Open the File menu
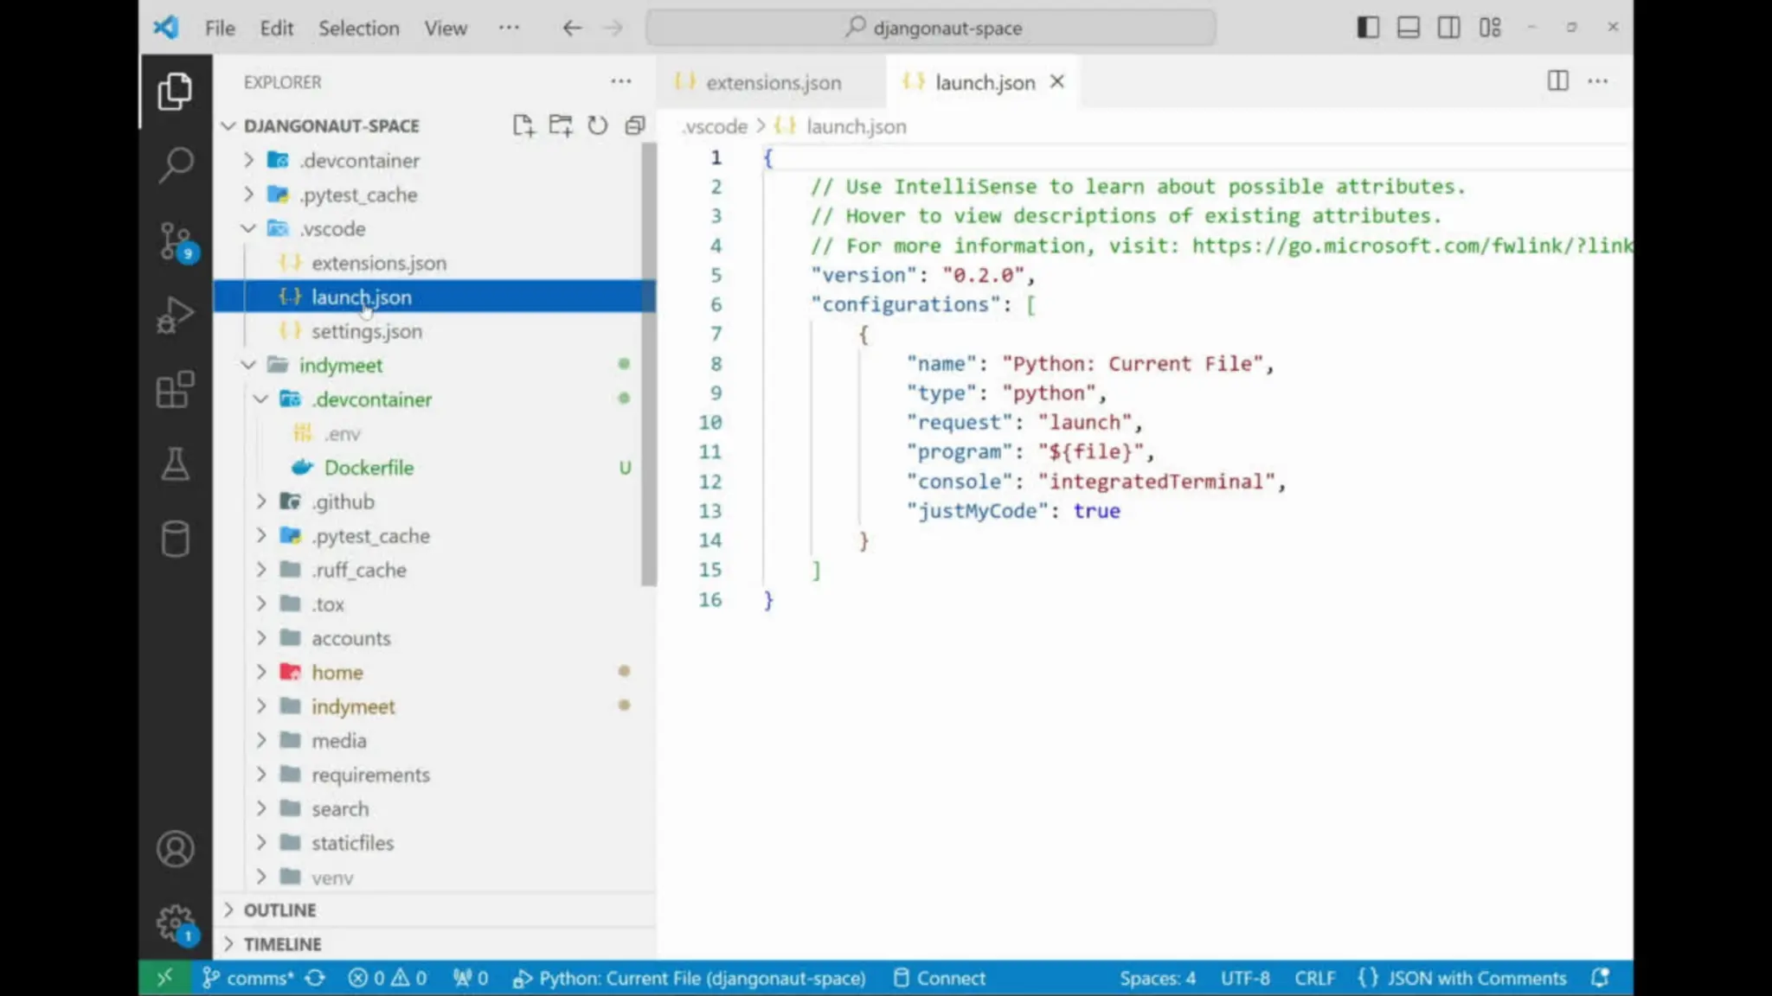The width and height of the screenshot is (1772, 996). (220, 28)
